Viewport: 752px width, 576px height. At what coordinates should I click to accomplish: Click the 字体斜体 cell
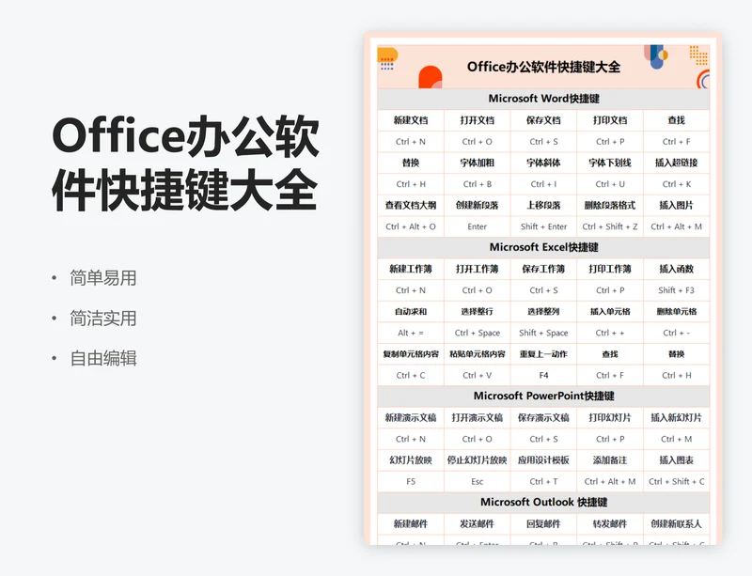[x=543, y=163]
